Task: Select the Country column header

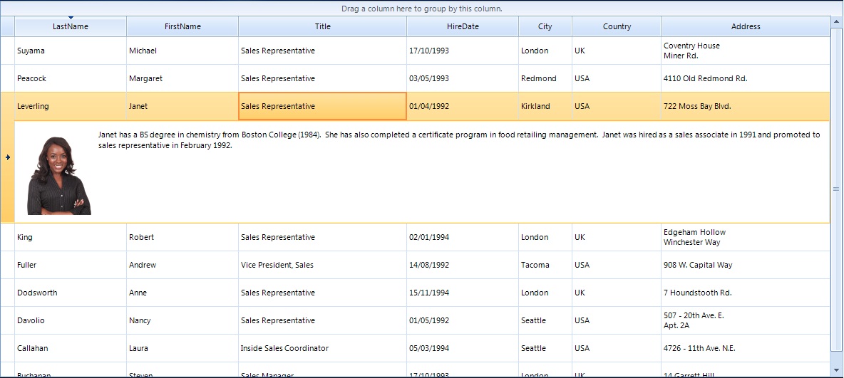Action: [617, 27]
